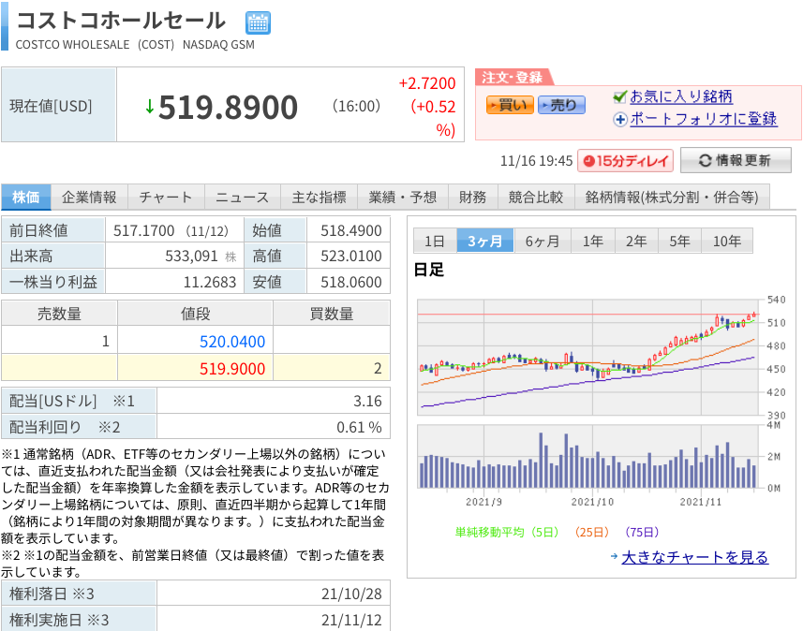
Task: Click the 安値 value 518.0600
Action: click(351, 282)
